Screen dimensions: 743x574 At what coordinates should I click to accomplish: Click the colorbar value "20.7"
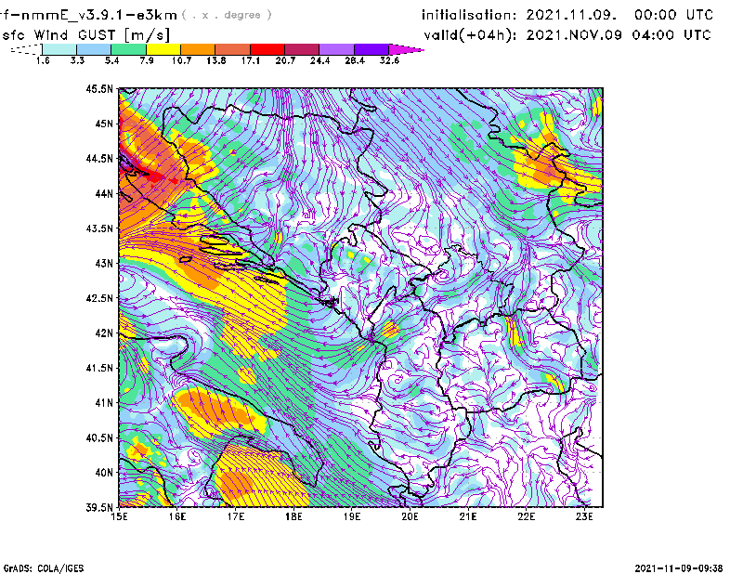click(285, 60)
